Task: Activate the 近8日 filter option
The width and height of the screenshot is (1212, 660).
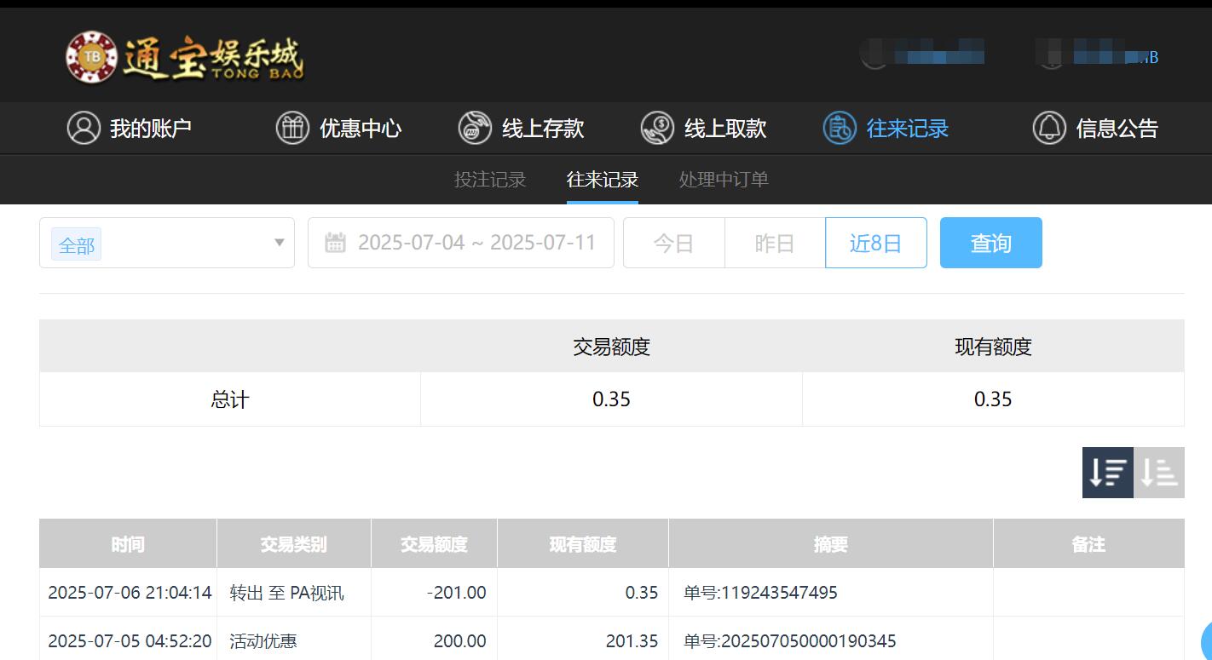Action: (876, 243)
